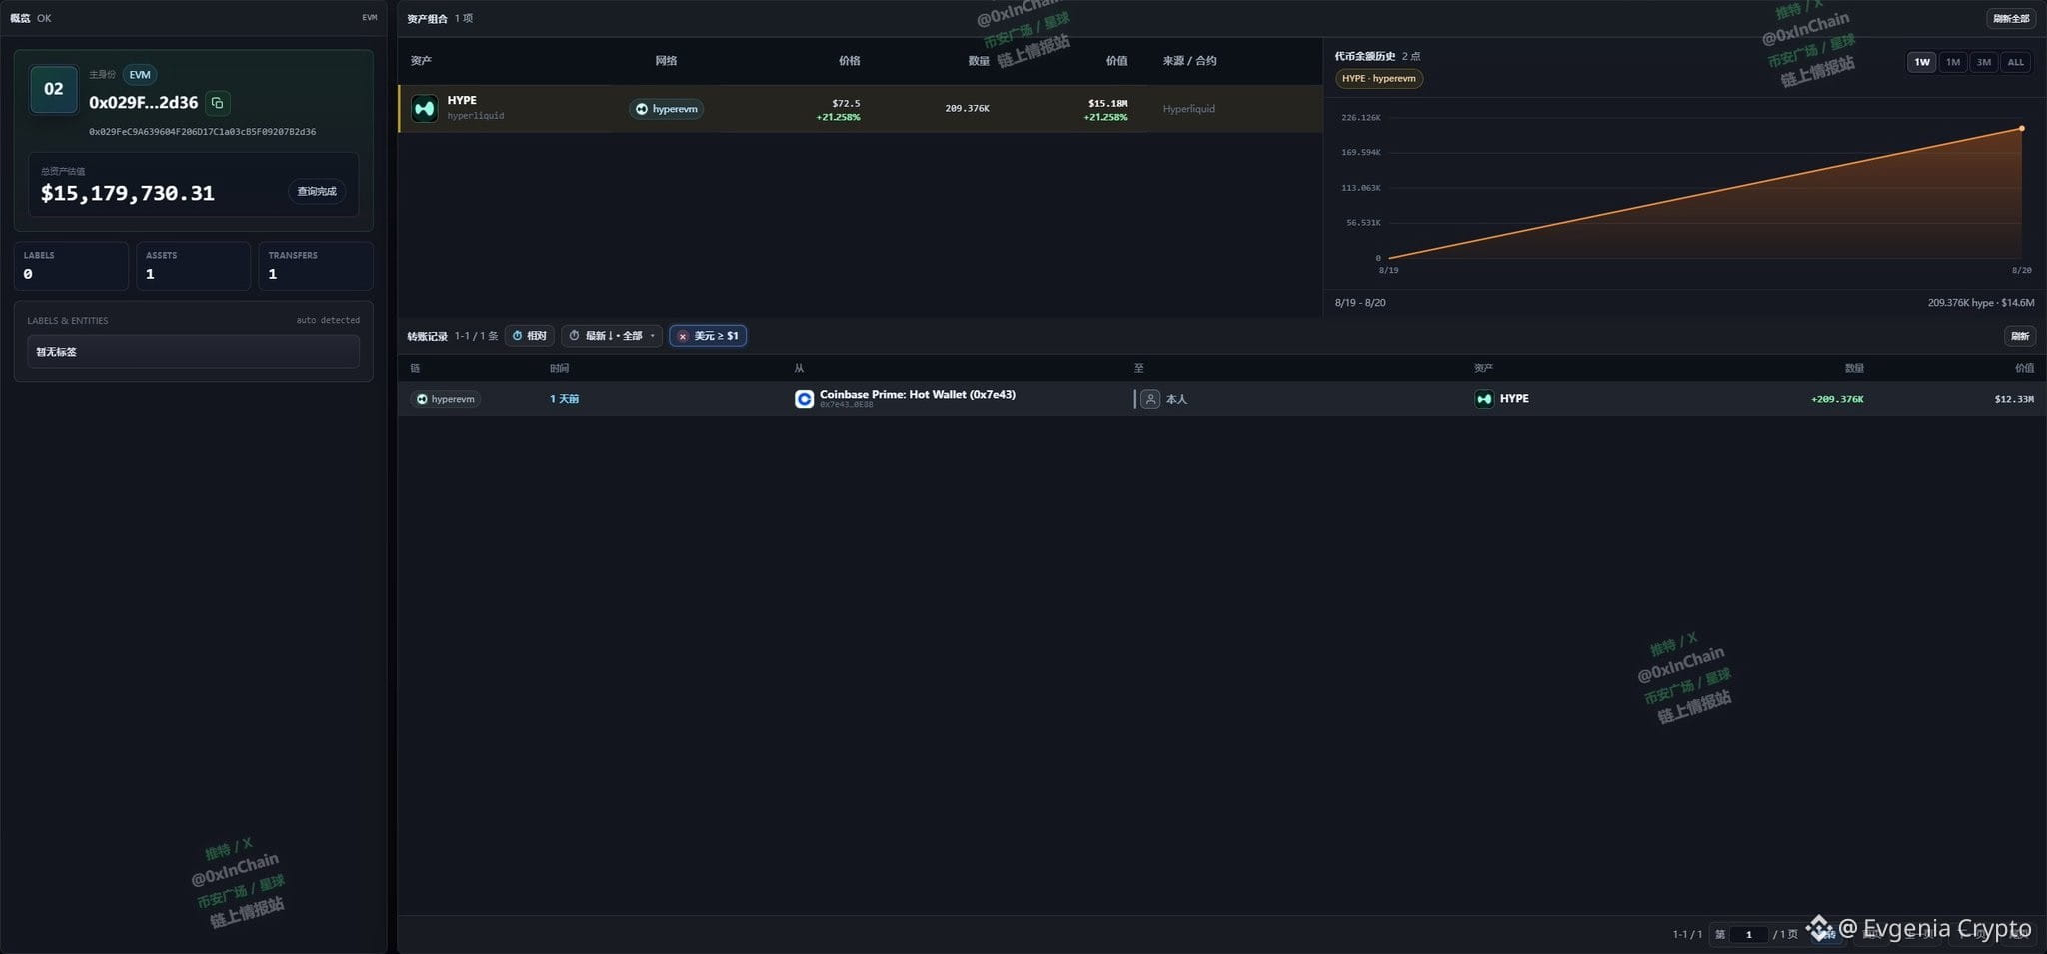Screen dimensions: 2047x954
Task: Click the 时间 column header in transfers
Action: pos(559,369)
